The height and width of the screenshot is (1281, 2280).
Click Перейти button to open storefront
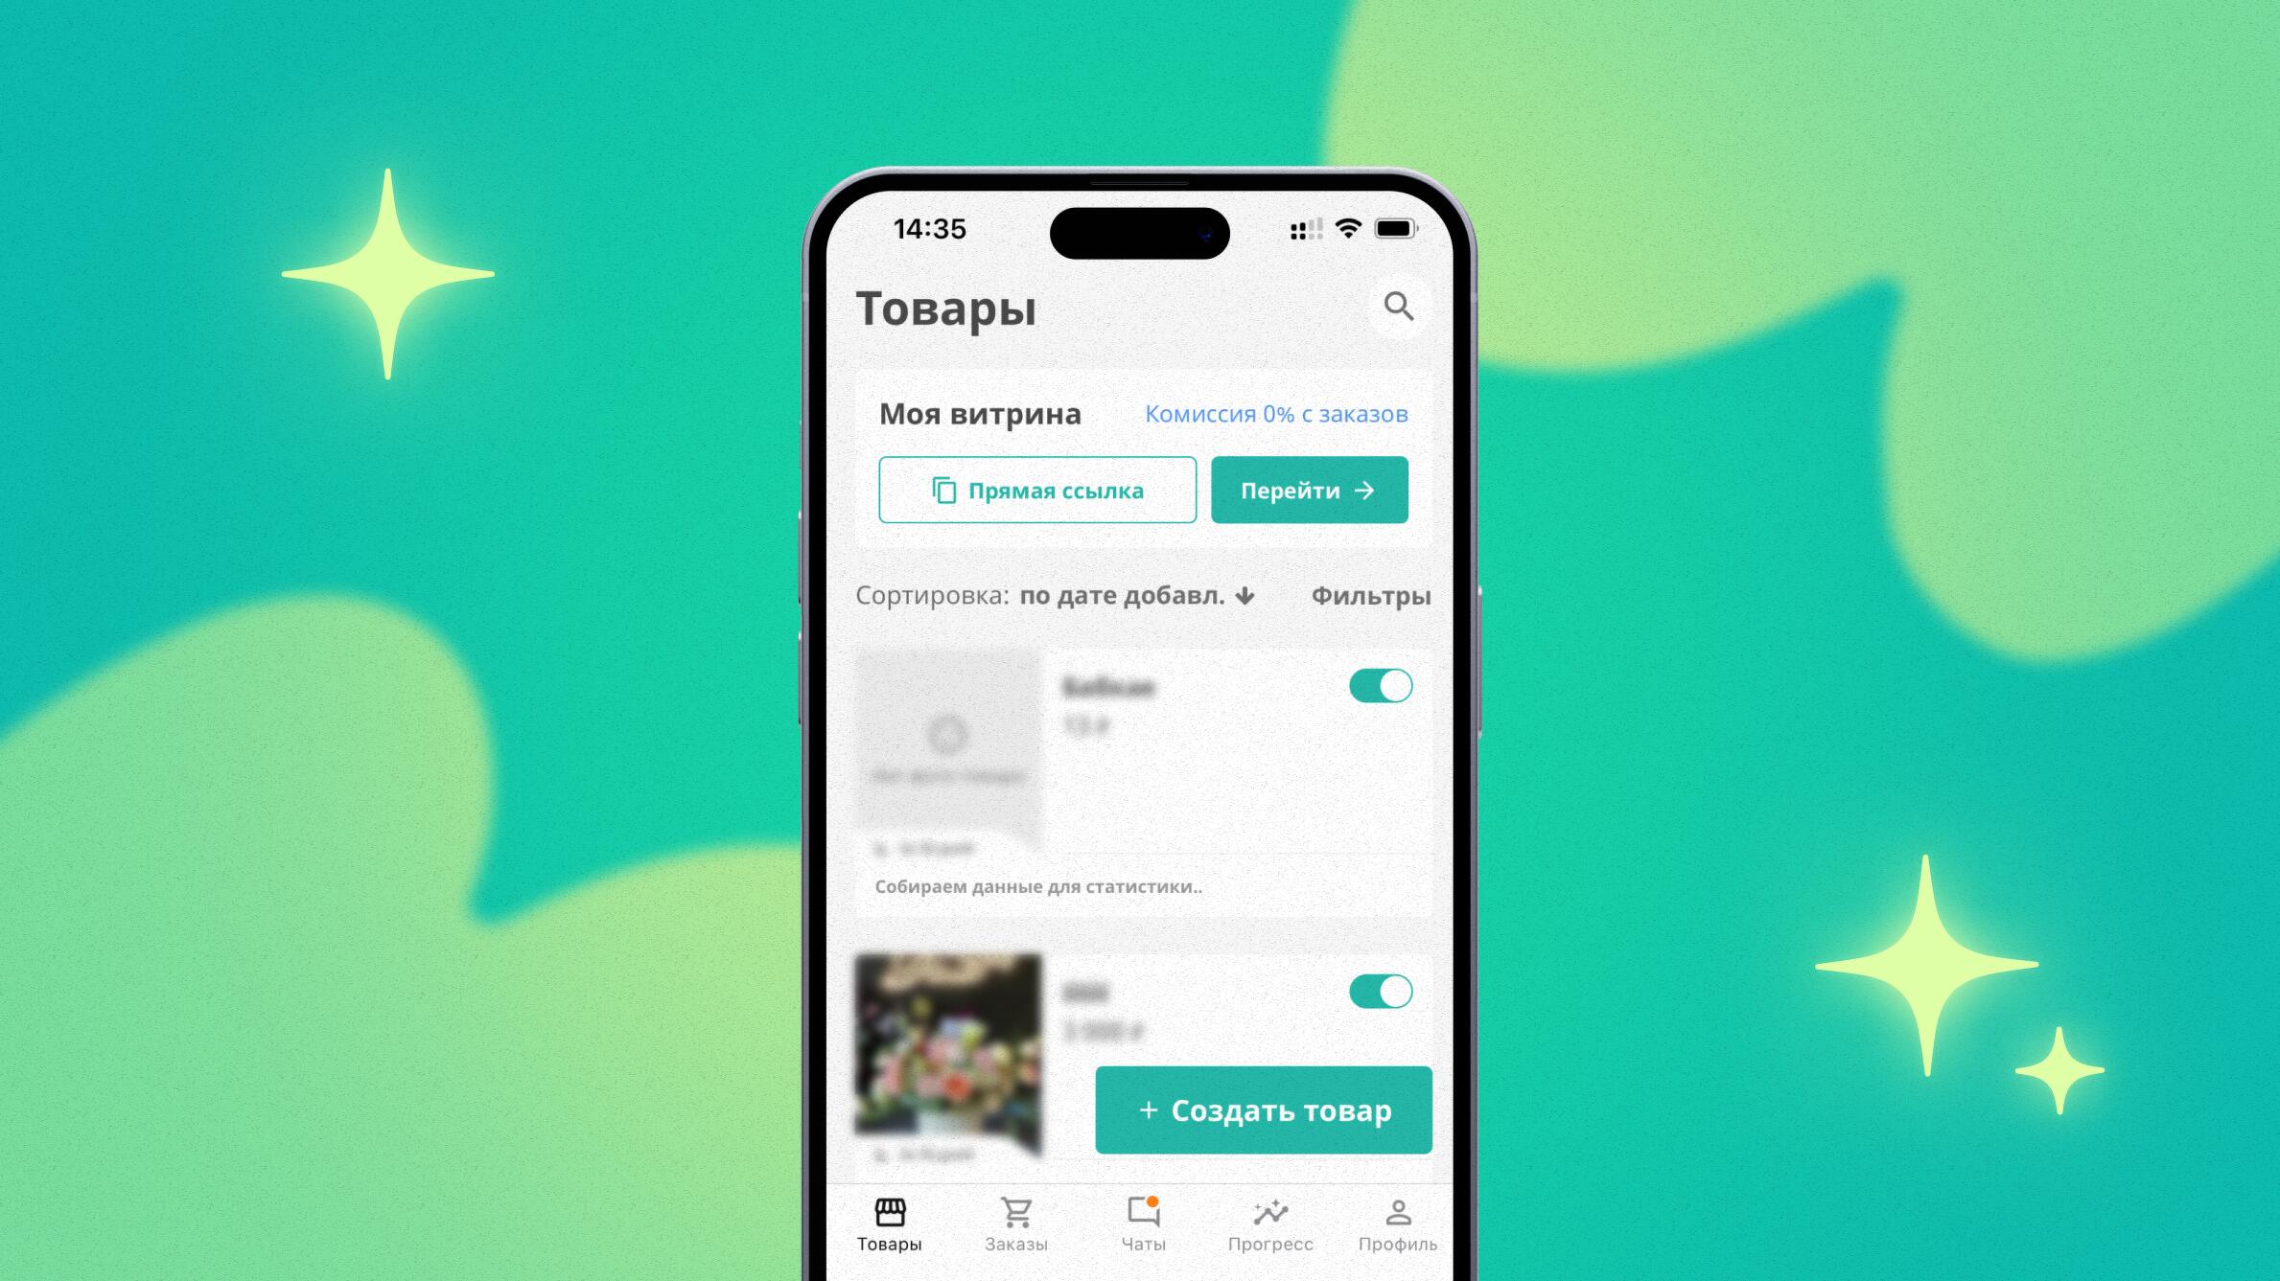(x=1309, y=490)
